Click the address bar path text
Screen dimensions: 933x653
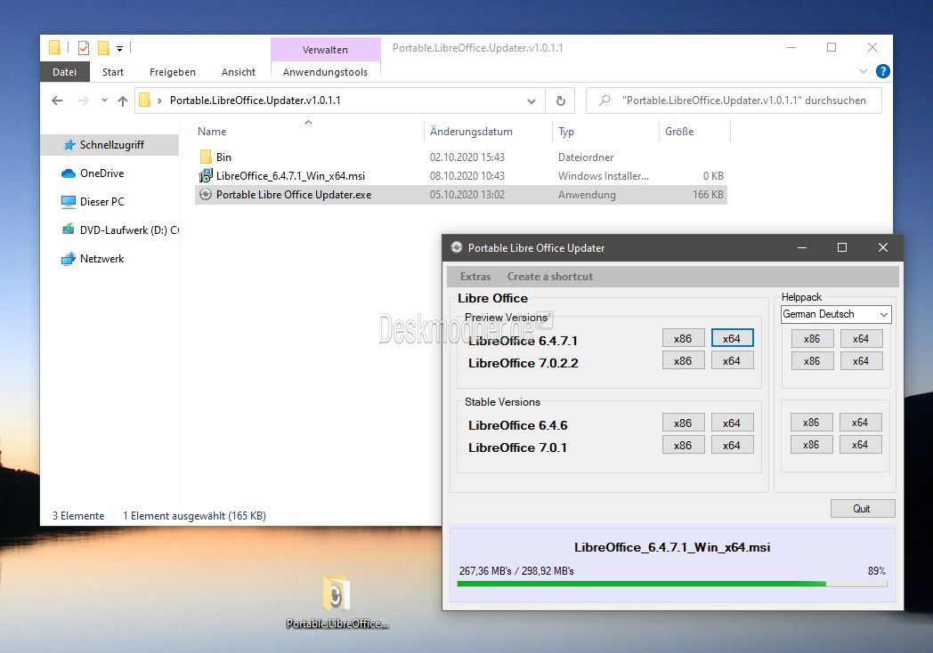(x=256, y=101)
